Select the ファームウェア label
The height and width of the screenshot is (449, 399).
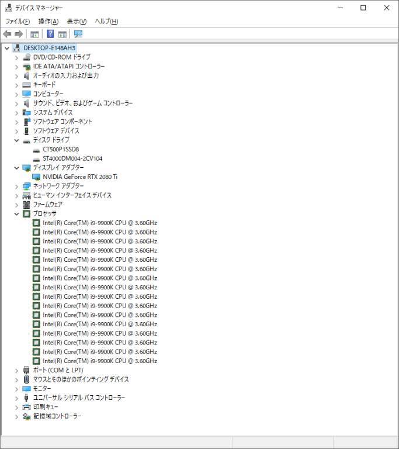pyautogui.click(x=47, y=205)
